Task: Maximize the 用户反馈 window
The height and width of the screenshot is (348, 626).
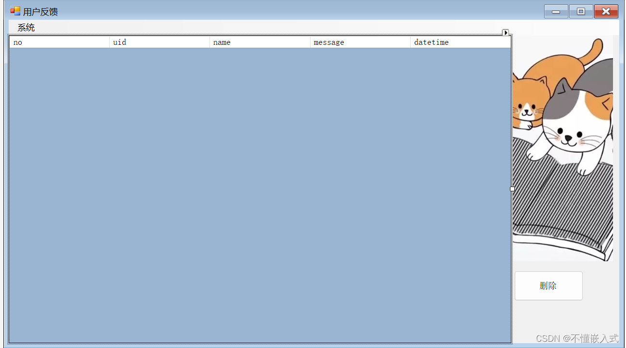Action: (x=581, y=12)
